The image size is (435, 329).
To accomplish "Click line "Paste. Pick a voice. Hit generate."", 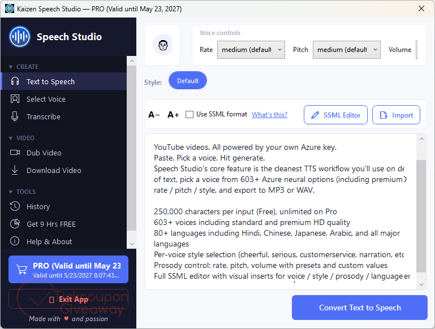I will [x=209, y=158].
